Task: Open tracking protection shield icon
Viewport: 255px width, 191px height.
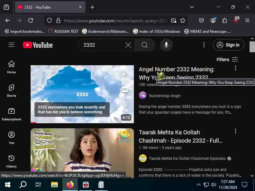Action: [x=49, y=20]
